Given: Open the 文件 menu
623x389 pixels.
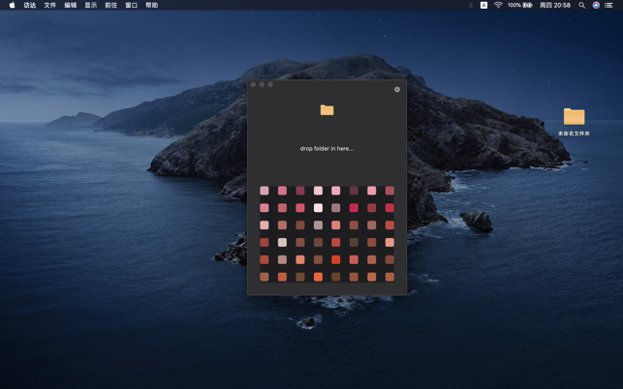Looking at the screenshot, I should click(50, 5).
